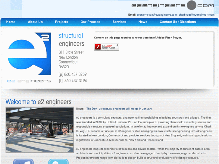The image size is (219, 164).
Task: Email scott.erricson@e2engineers.com link
Action: (157, 15)
